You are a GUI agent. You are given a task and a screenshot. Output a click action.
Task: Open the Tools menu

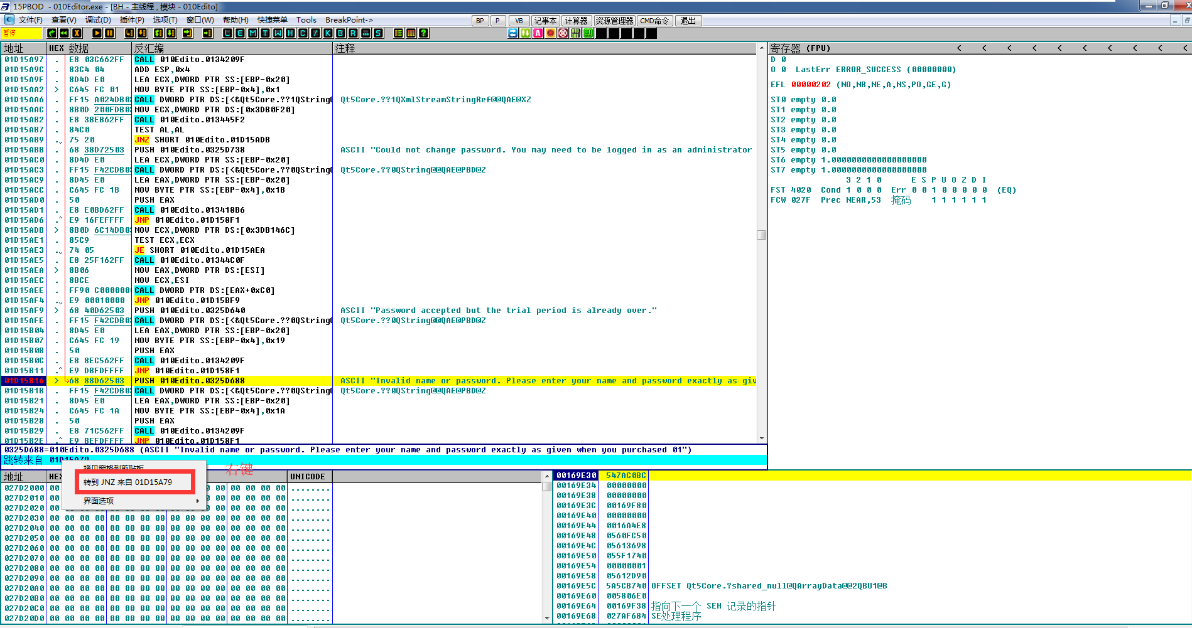[x=306, y=20]
